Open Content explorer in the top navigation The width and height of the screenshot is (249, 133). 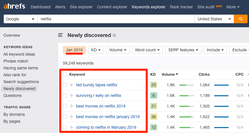[x=112, y=7]
